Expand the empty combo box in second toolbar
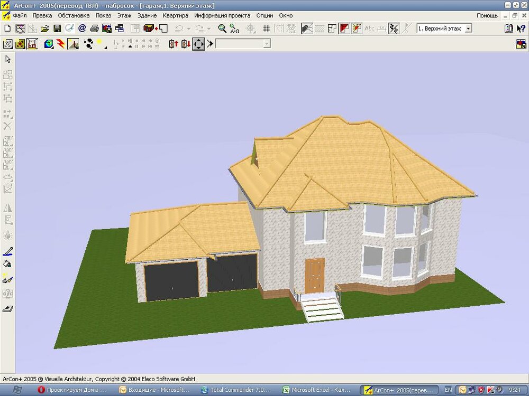The height and width of the screenshot is (396, 529). 267,44
